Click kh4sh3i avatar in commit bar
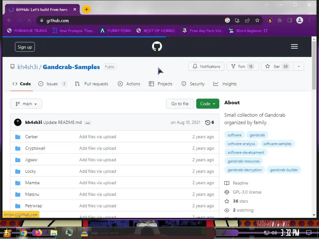The image size is (319, 239). pos(18,122)
